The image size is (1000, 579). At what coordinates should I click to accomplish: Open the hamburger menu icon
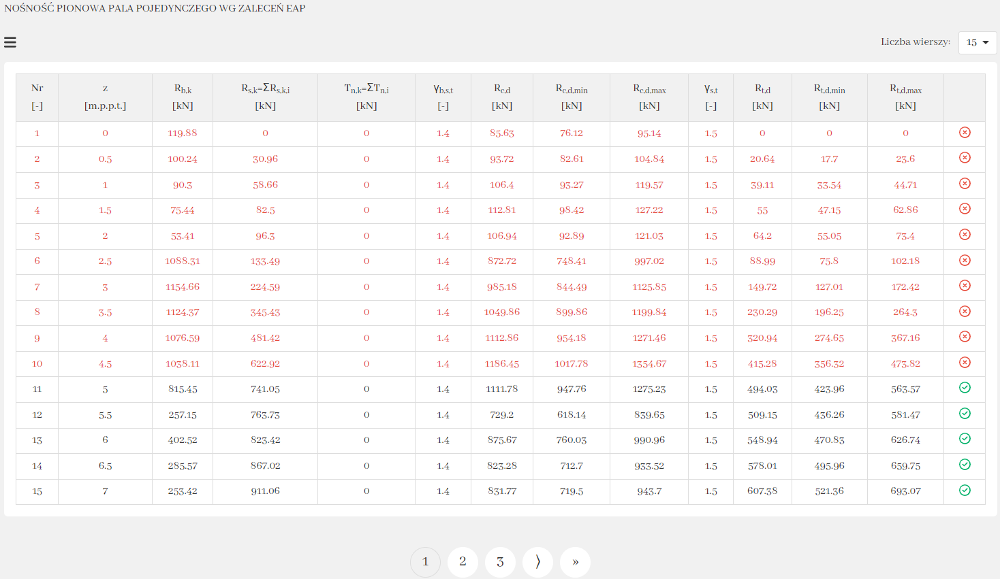pos(10,42)
